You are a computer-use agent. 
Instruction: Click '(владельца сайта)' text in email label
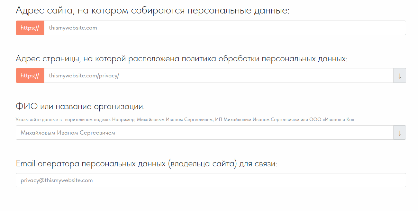203,164
